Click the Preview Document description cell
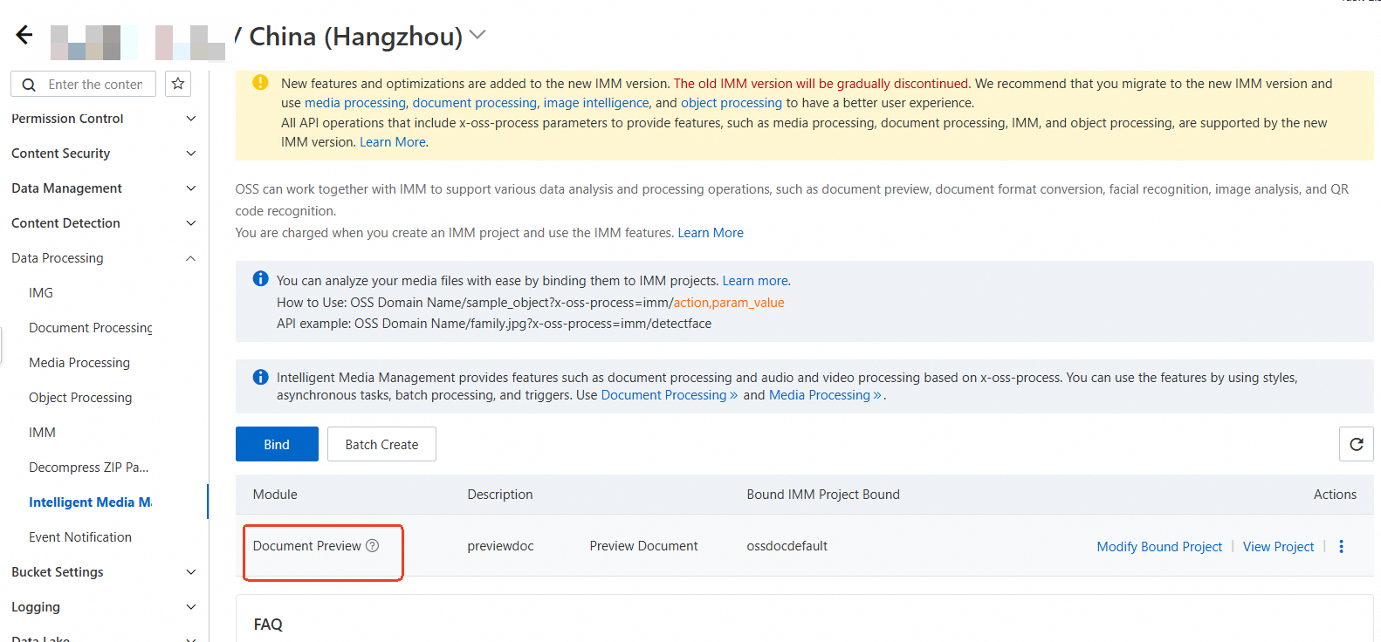Screen dimensions: 1381x642 [643, 546]
